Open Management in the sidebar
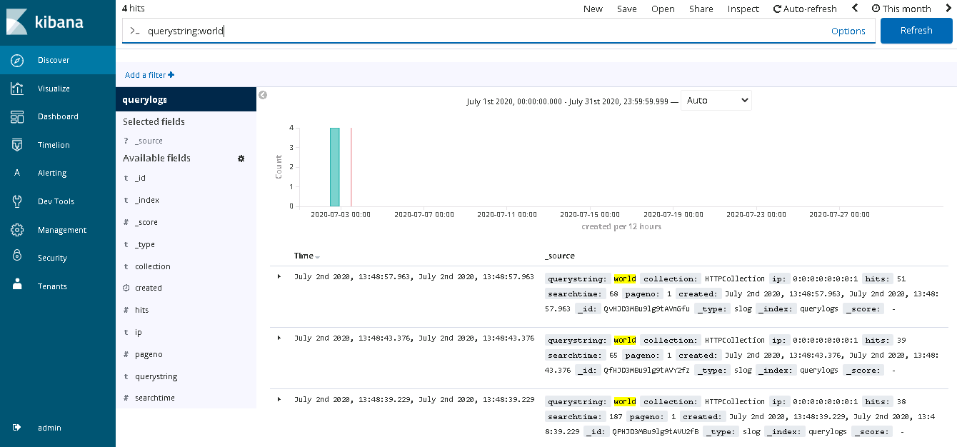Image resolution: width=957 pixels, height=447 pixels. click(58, 230)
